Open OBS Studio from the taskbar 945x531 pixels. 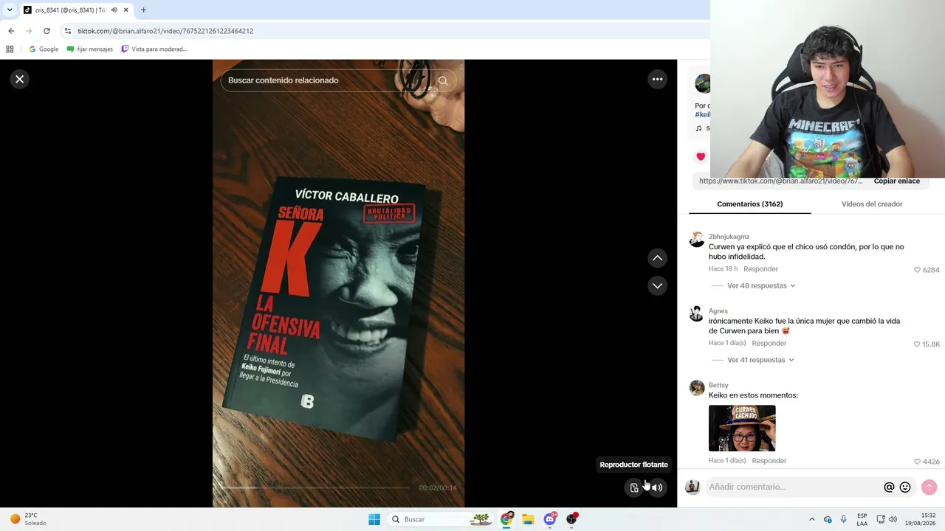pyautogui.click(x=571, y=519)
